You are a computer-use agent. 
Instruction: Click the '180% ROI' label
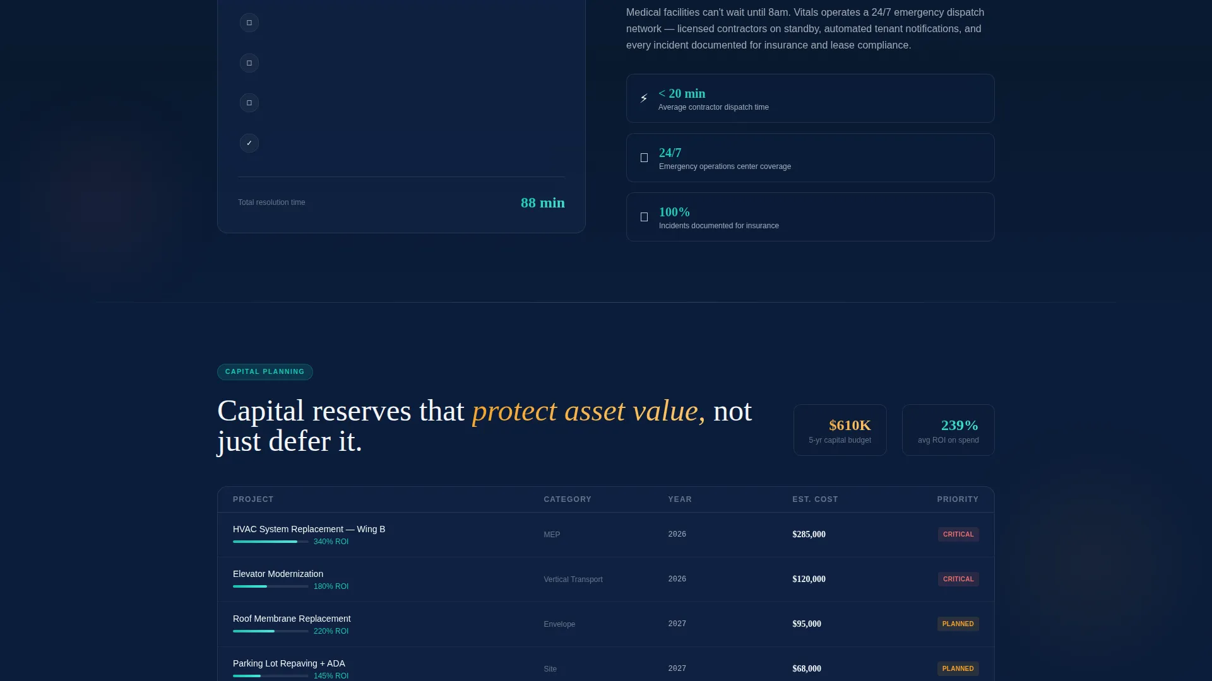coord(331,586)
